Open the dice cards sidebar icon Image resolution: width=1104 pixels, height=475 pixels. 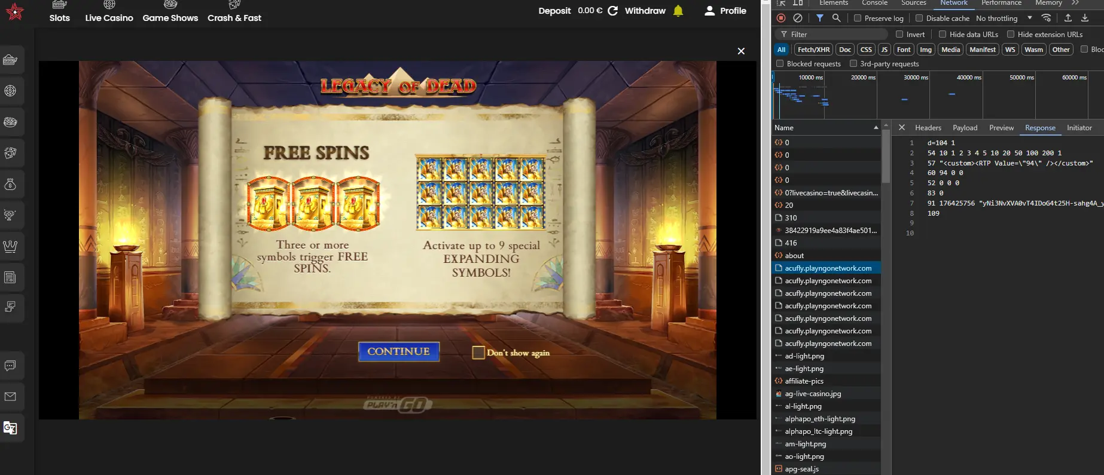pyautogui.click(x=10, y=153)
